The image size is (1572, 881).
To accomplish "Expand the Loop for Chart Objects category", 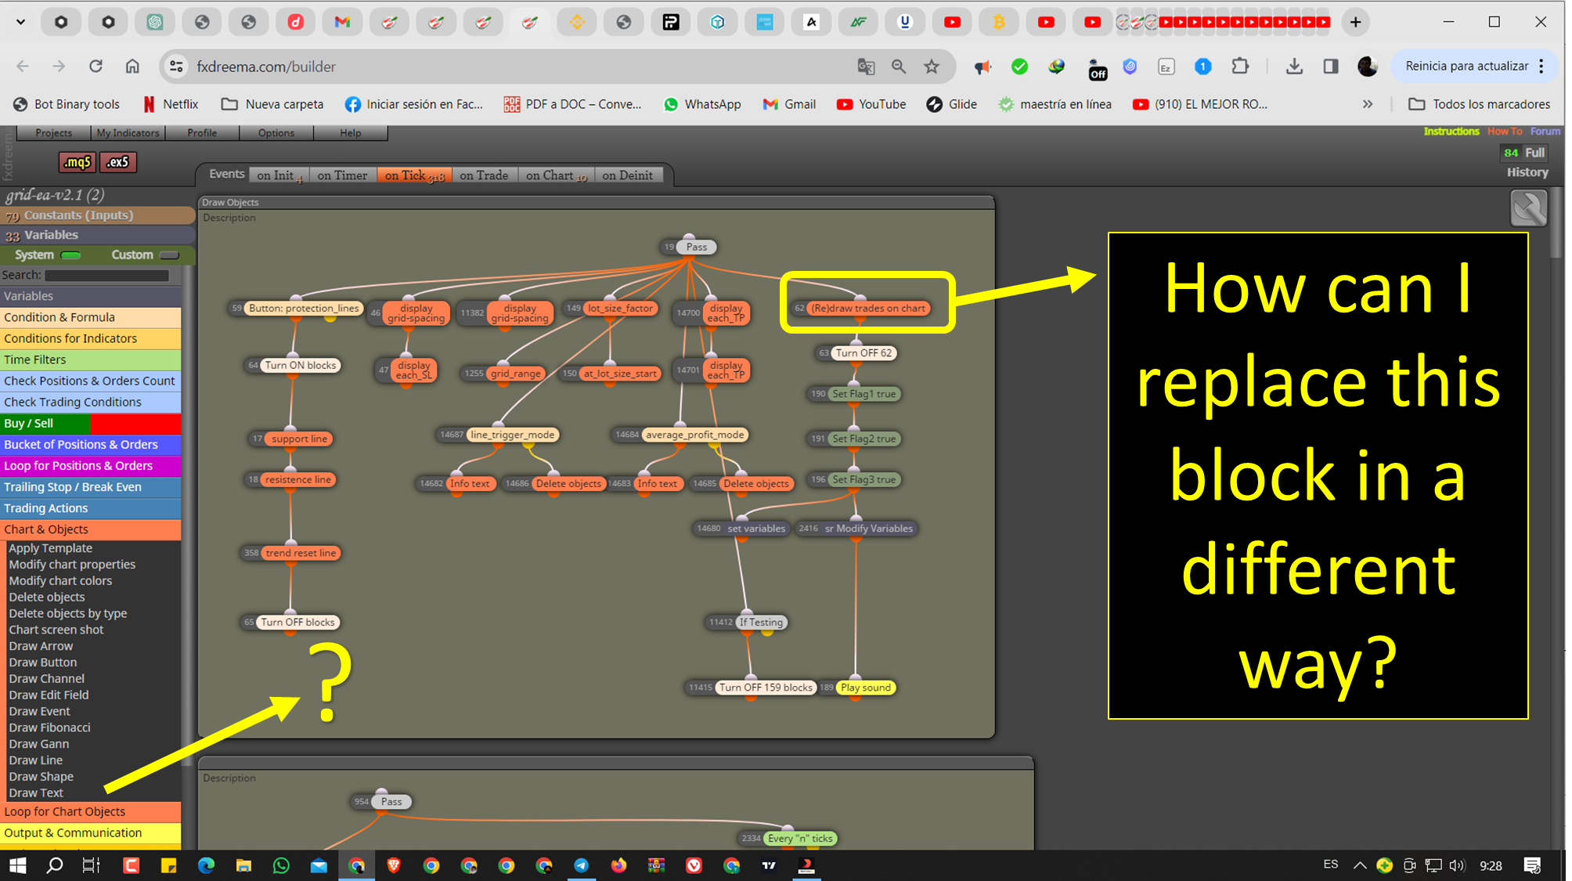I will (91, 812).
